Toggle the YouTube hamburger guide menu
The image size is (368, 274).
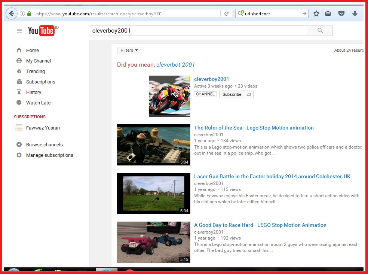tap(19, 31)
